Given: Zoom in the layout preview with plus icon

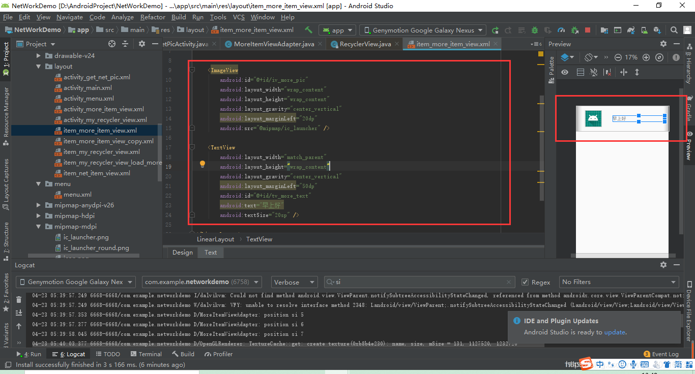Looking at the screenshot, I should pyautogui.click(x=646, y=57).
